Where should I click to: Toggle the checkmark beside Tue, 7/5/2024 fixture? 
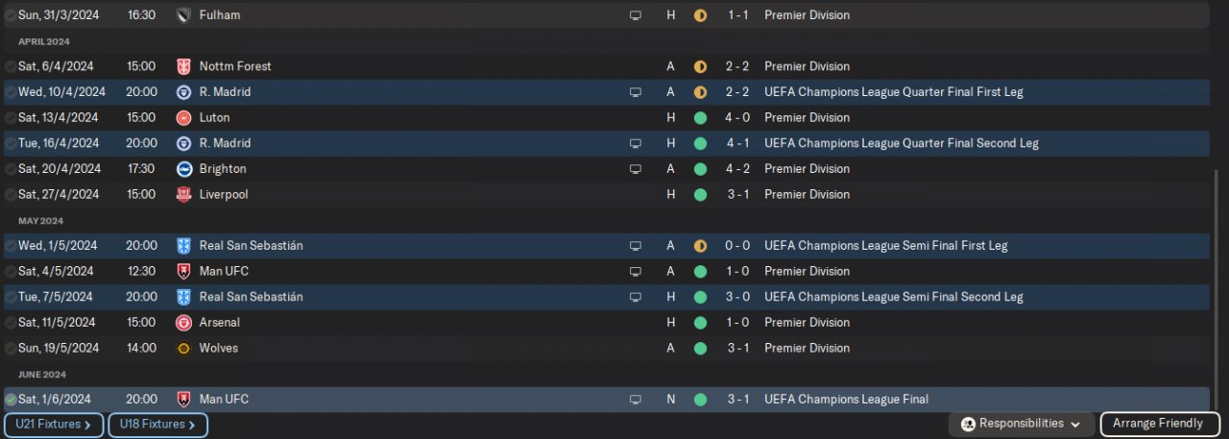tap(11, 297)
